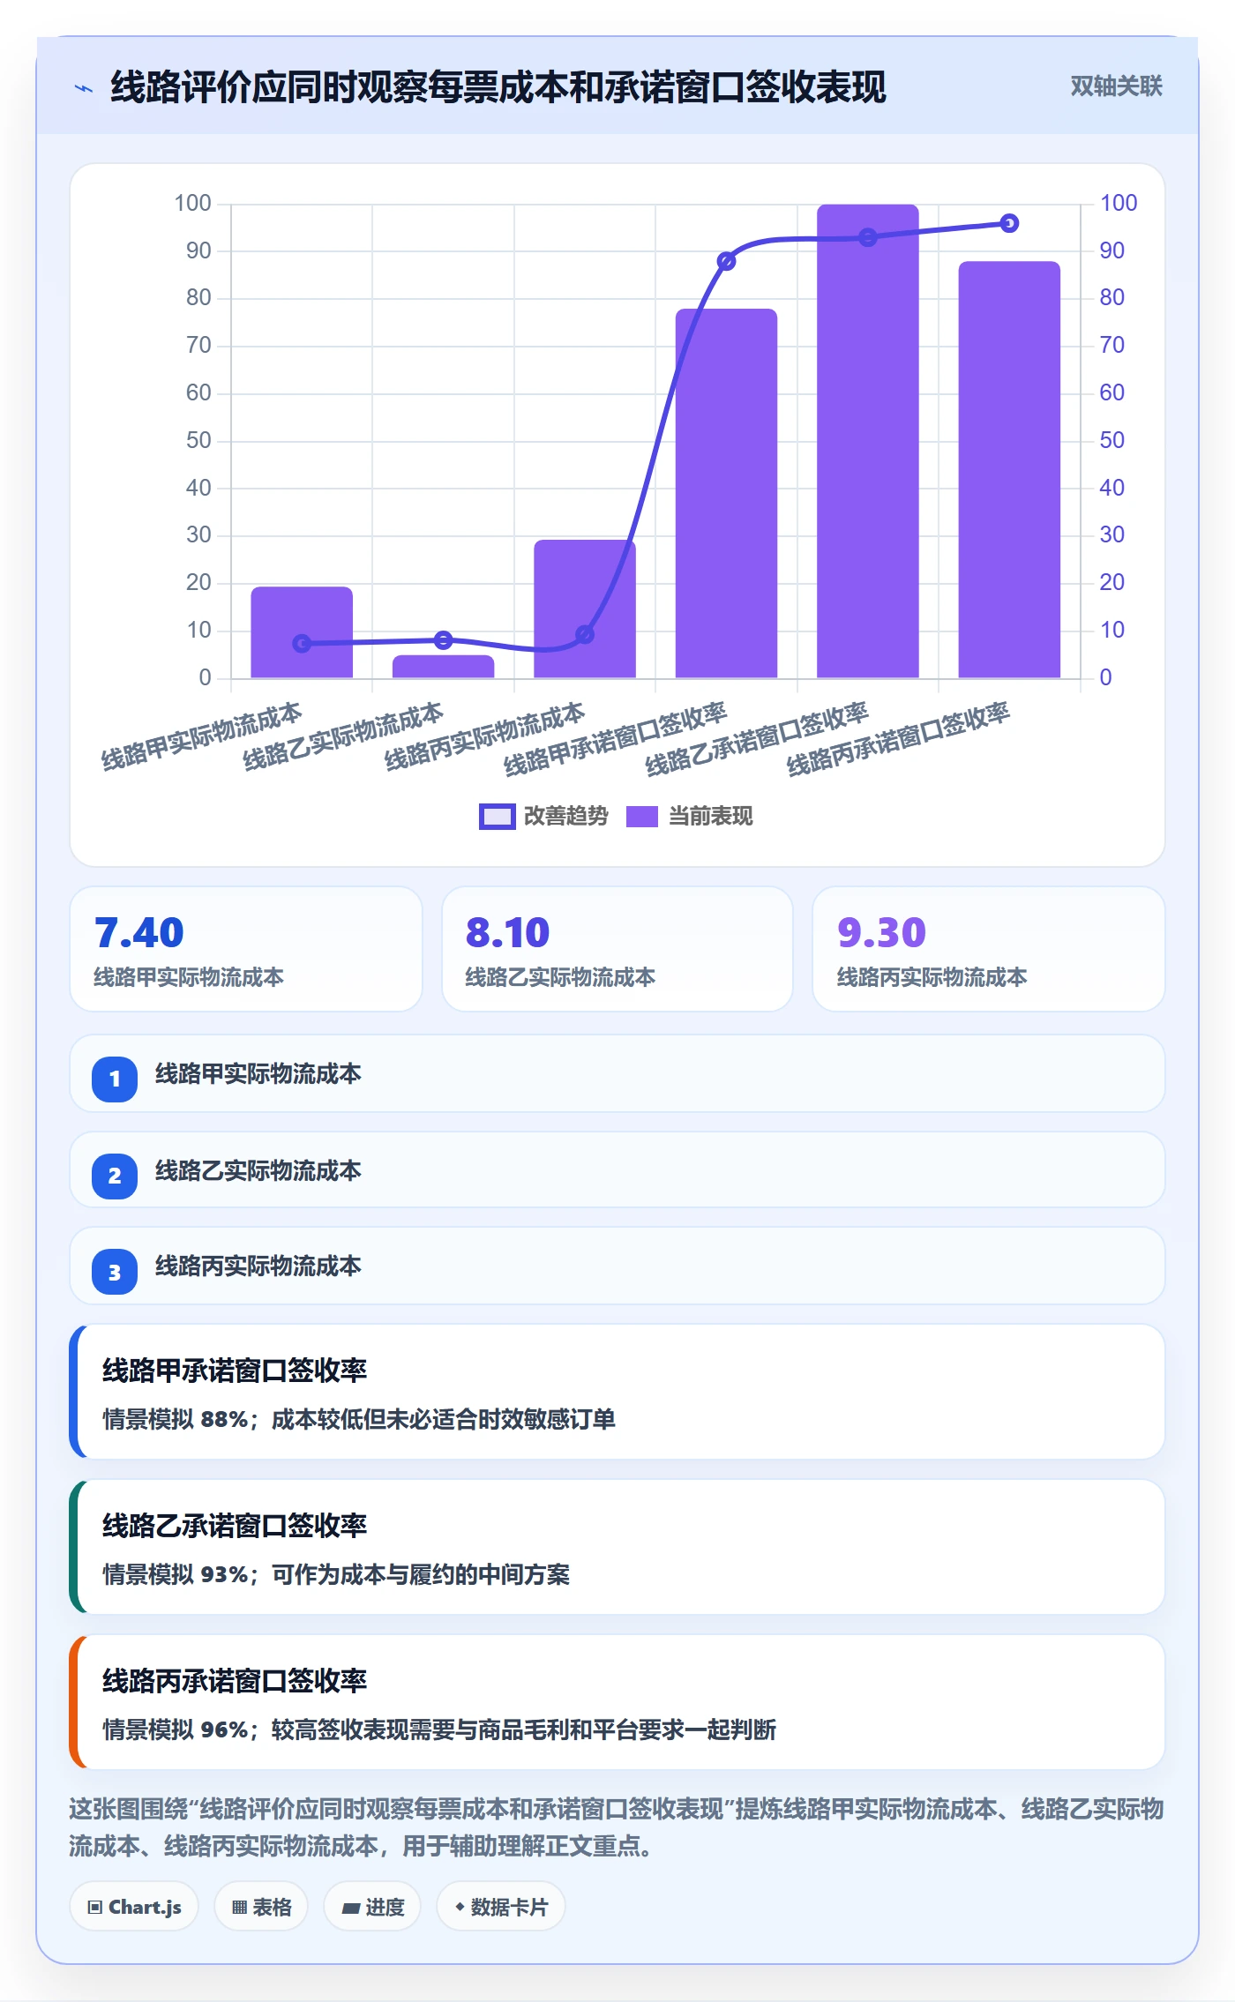This screenshot has width=1235, height=2002.
Task: Click the 线路乙承诺窗口签收率 card heading
Action: 235,1526
